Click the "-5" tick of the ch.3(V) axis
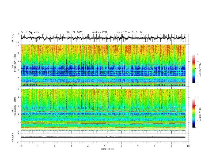 pyautogui.click(x=18, y=142)
